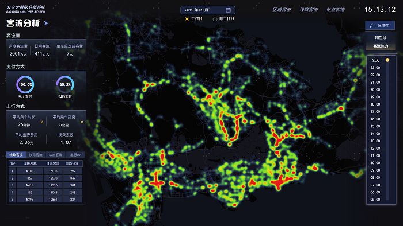Select the 站点客流 table tab
The height and width of the screenshot is (226, 403).
pos(55,155)
